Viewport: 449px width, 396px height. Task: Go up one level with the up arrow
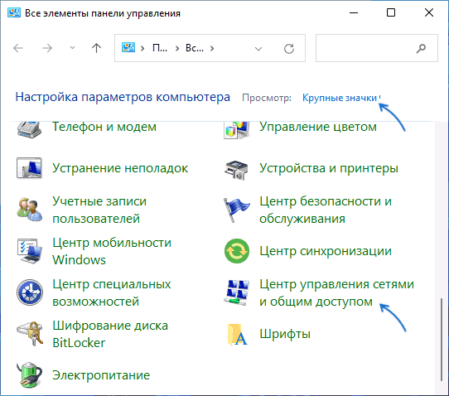click(x=96, y=48)
